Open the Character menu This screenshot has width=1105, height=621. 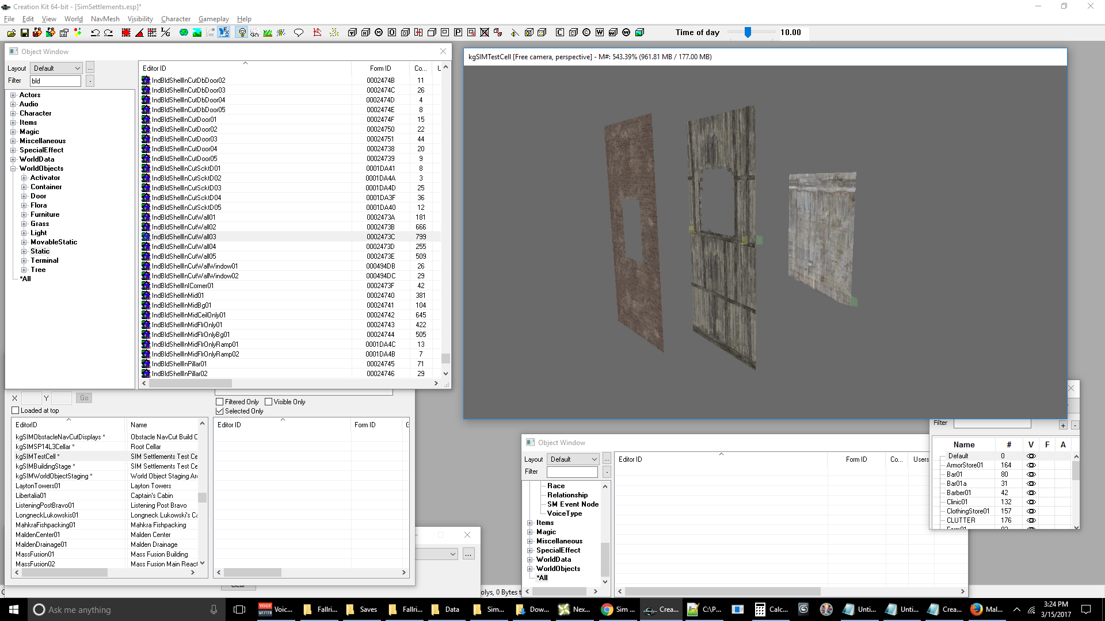tap(176, 19)
